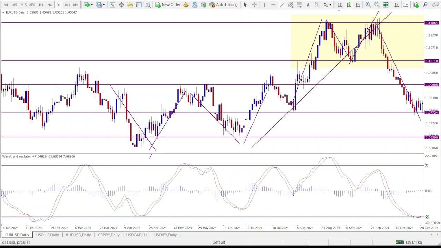Select the Fibonacci Retracement tool
Screen dimensions: 441x248
coord(299,4)
